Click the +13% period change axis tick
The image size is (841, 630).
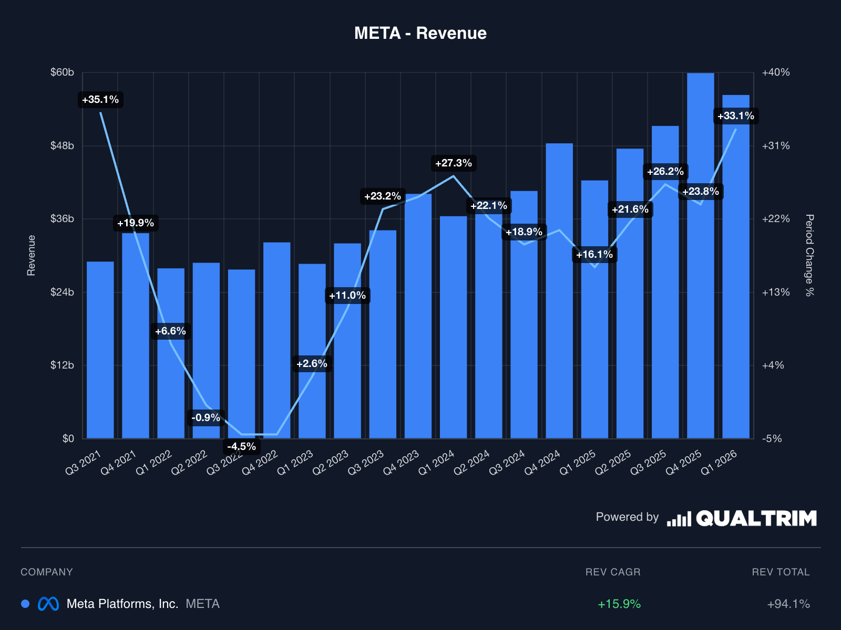click(776, 292)
